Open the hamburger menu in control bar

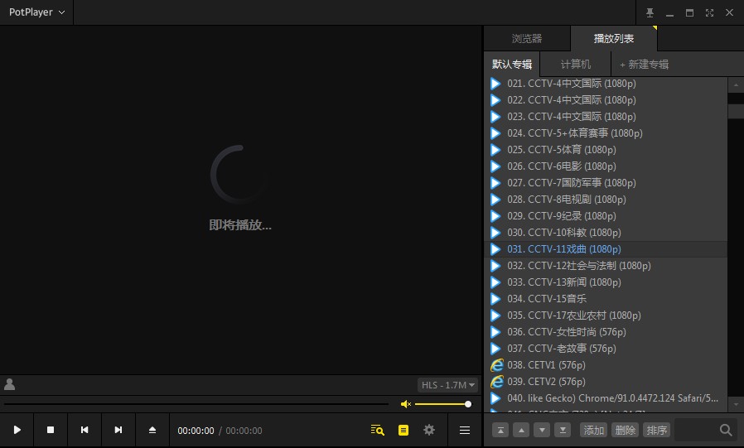(x=465, y=430)
